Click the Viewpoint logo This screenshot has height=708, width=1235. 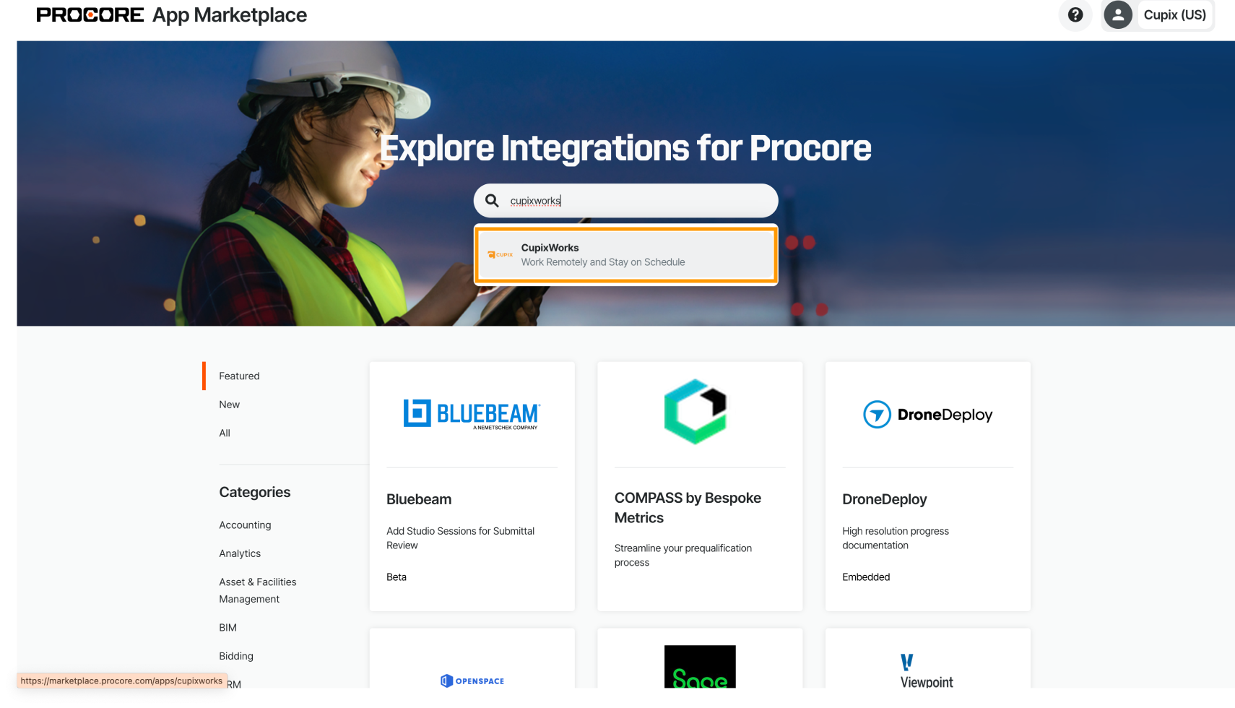pyautogui.click(x=927, y=670)
